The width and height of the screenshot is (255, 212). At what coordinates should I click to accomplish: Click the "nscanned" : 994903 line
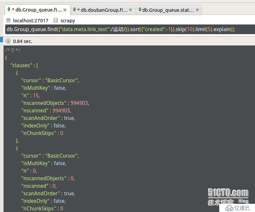point(46,110)
